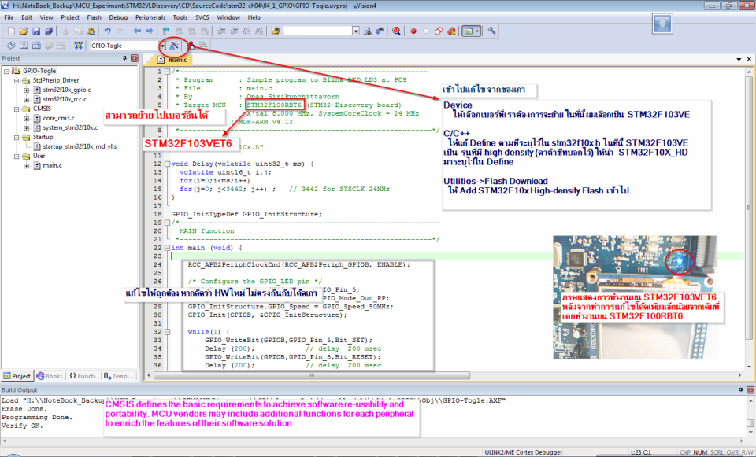This screenshot has height=457, width=756.
Task: Indent the selected lines via toolbar
Action: [221, 31]
